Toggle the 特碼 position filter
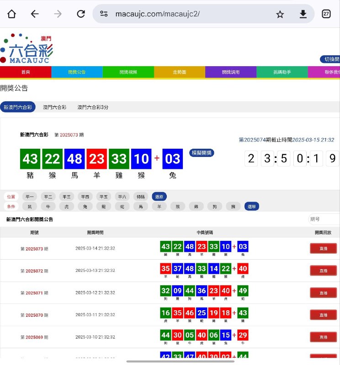 pos(141,197)
